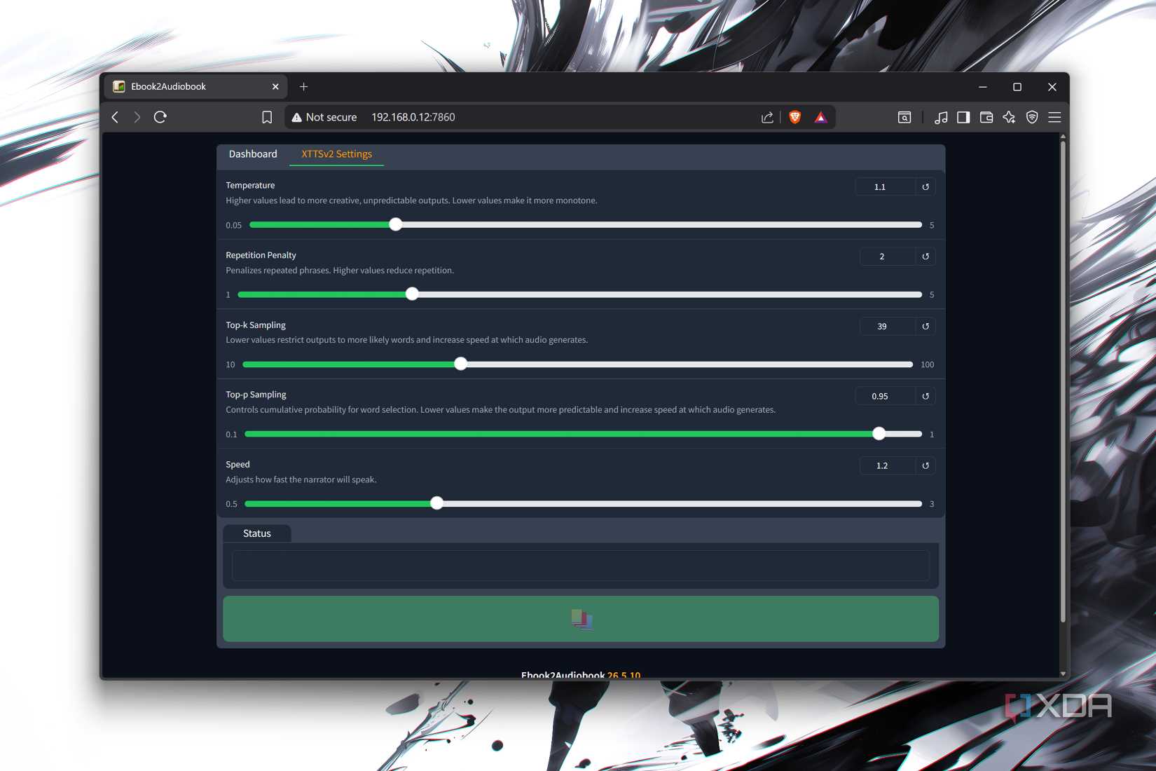Bookmark this page
Screen dimensions: 1156x771
click(267, 117)
